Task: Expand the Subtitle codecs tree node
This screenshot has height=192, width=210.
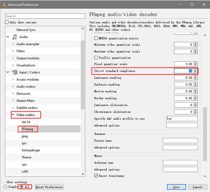Action: [13, 108]
